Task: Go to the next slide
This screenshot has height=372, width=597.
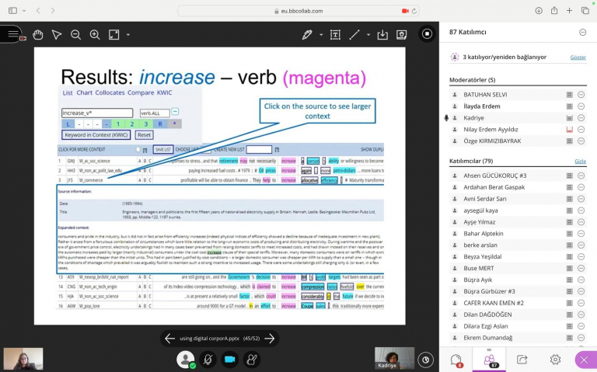Action: pyautogui.click(x=270, y=338)
